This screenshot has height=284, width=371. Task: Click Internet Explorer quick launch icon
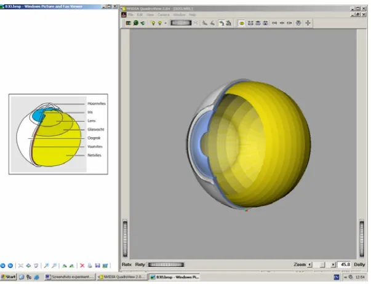37,277
